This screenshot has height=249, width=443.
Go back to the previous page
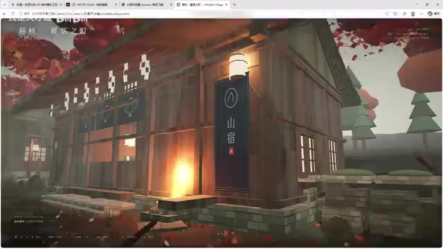5,14
